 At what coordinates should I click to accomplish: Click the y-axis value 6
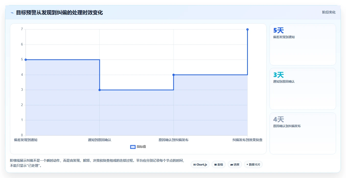click(22, 44)
